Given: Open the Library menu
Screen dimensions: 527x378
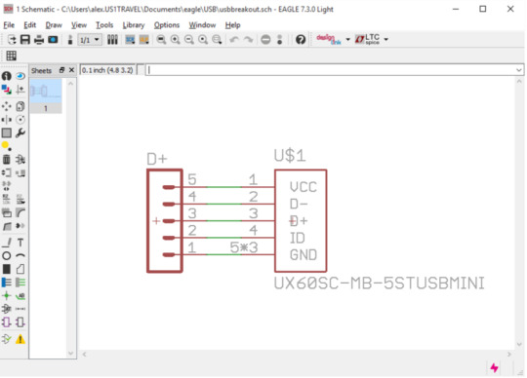Looking at the screenshot, I should 134,25.
